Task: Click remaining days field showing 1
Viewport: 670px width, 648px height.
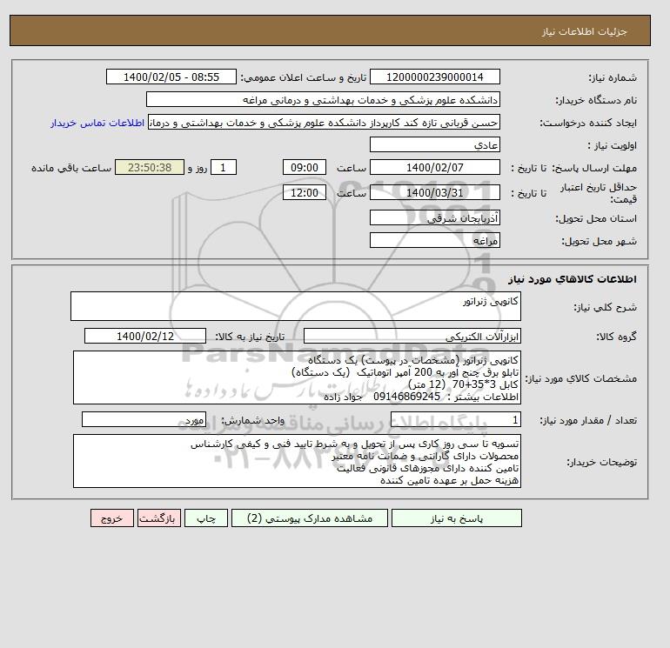Action: 223,168
